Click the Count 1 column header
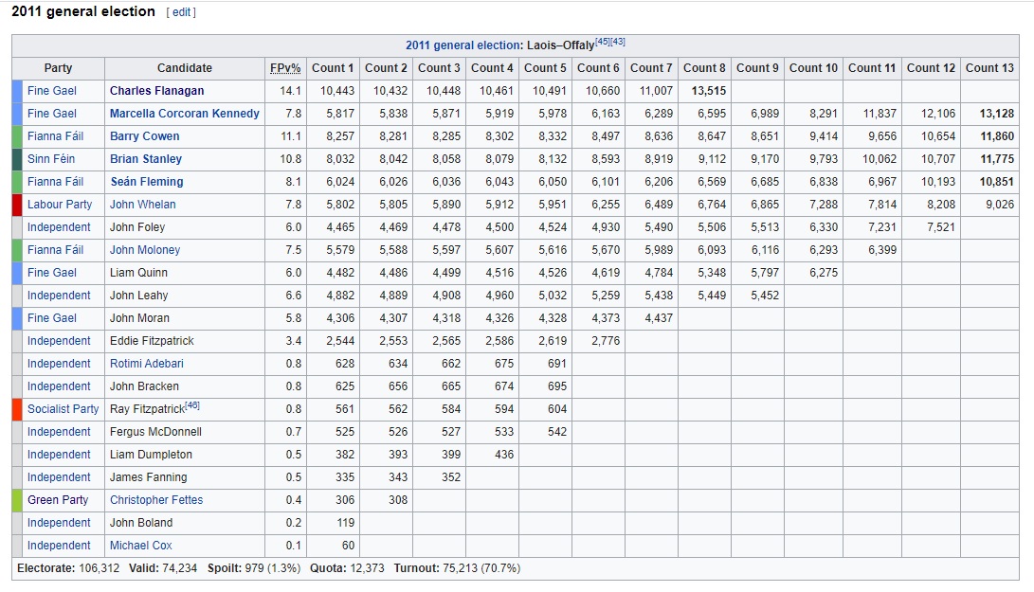This screenshot has width=1034, height=592. [333, 68]
